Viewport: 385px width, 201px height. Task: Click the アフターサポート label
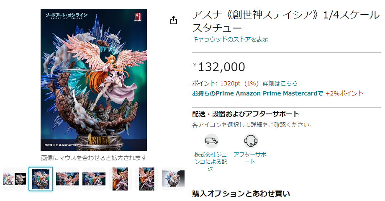250,158
